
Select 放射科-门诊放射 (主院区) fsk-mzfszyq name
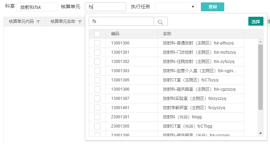pos(199,52)
